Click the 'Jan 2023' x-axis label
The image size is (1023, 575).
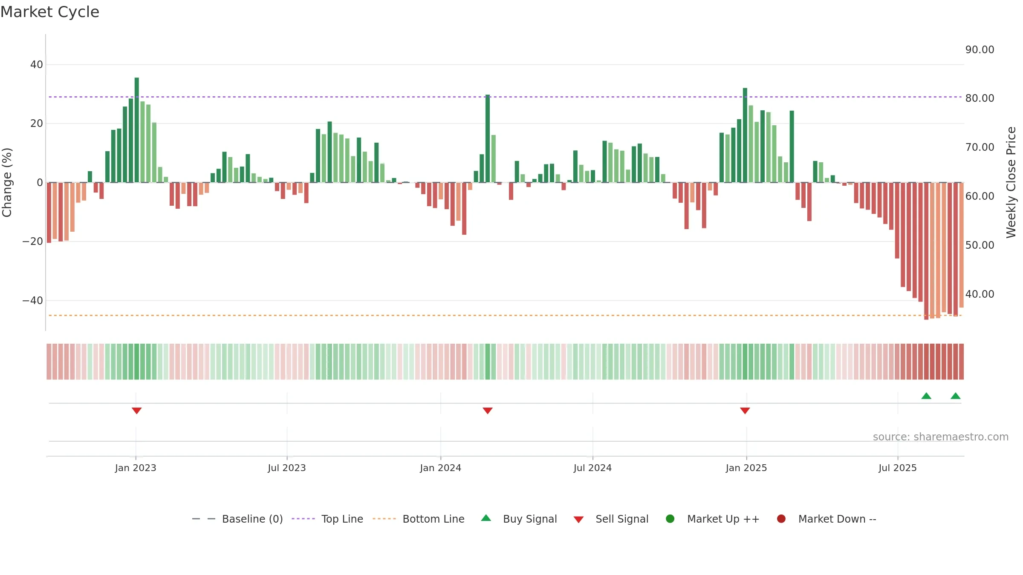coord(136,468)
